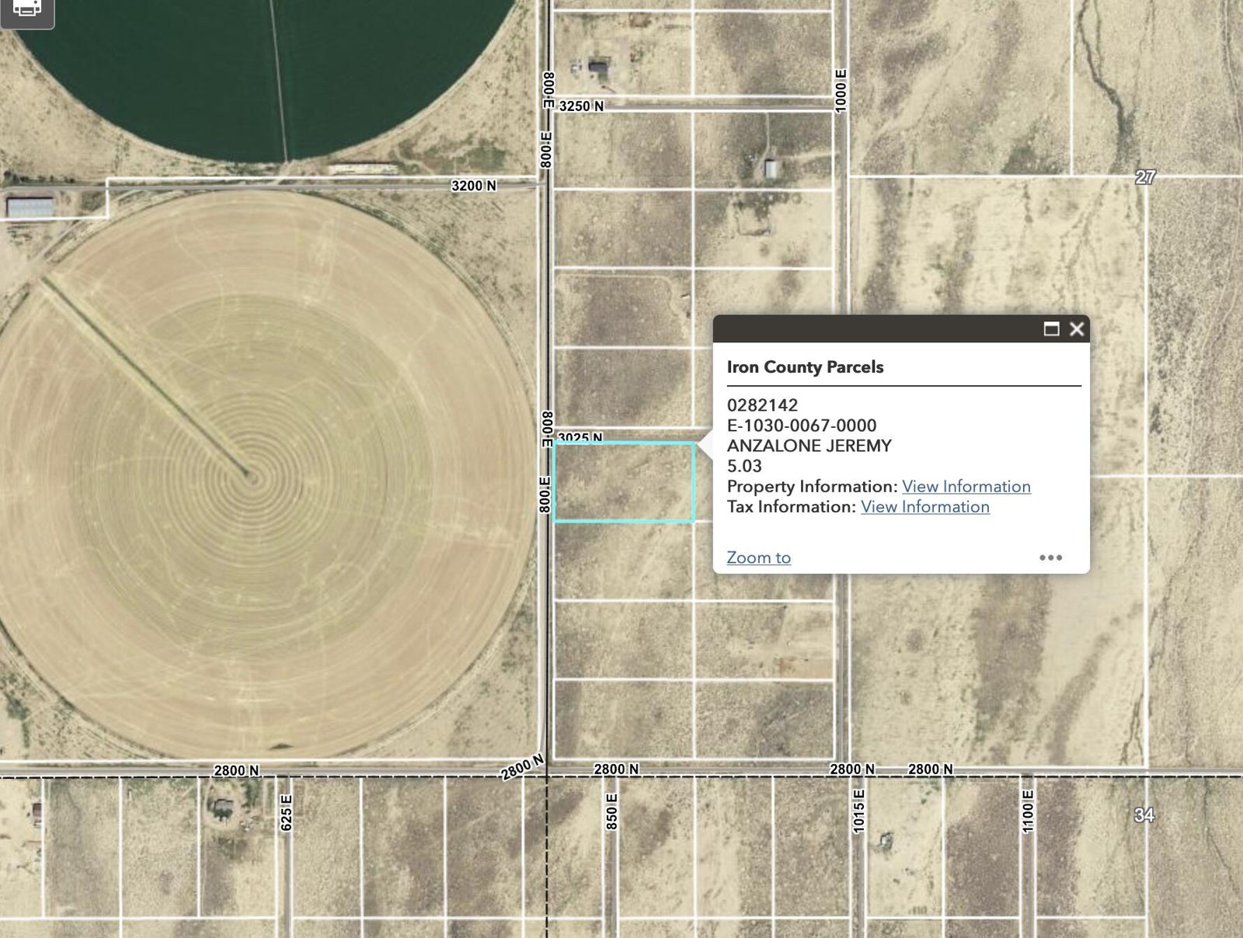Open Property Information View Information link
This screenshot has width=1243, height=938.
966,486
